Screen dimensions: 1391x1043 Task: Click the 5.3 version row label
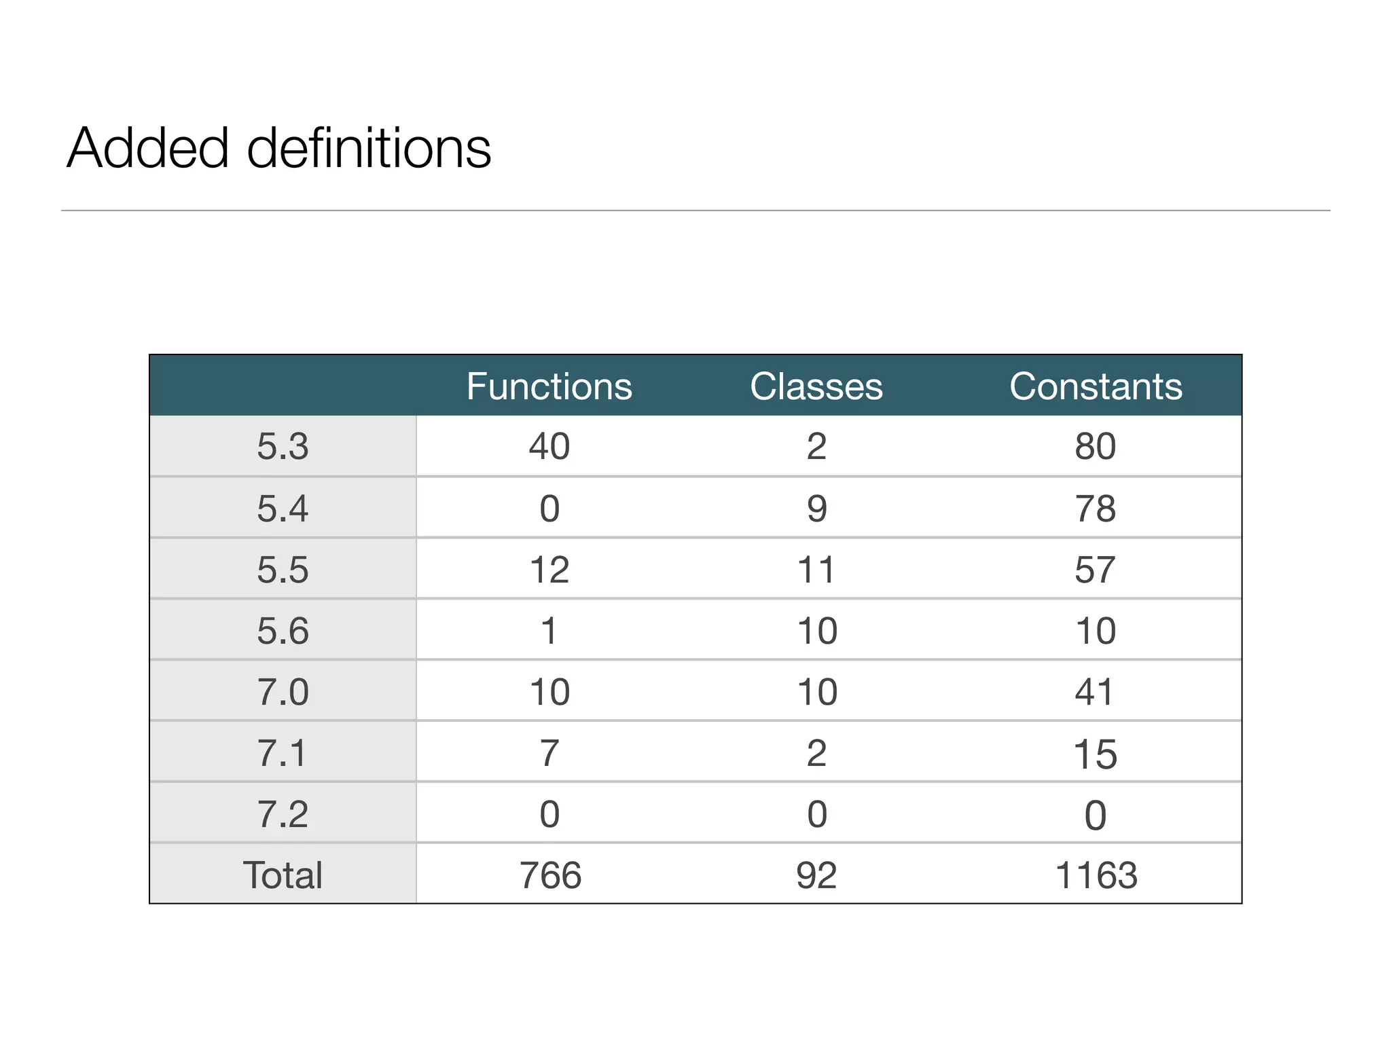coord(283,447)
